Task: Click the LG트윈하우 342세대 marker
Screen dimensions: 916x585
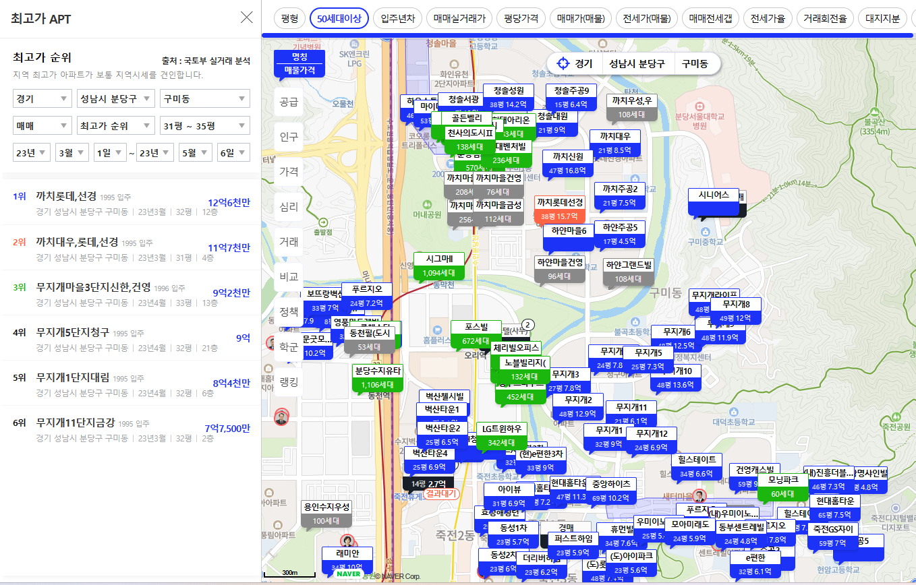Action: pos(501,435)
